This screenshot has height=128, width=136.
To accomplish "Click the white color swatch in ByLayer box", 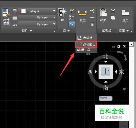I will click(24, 11).
